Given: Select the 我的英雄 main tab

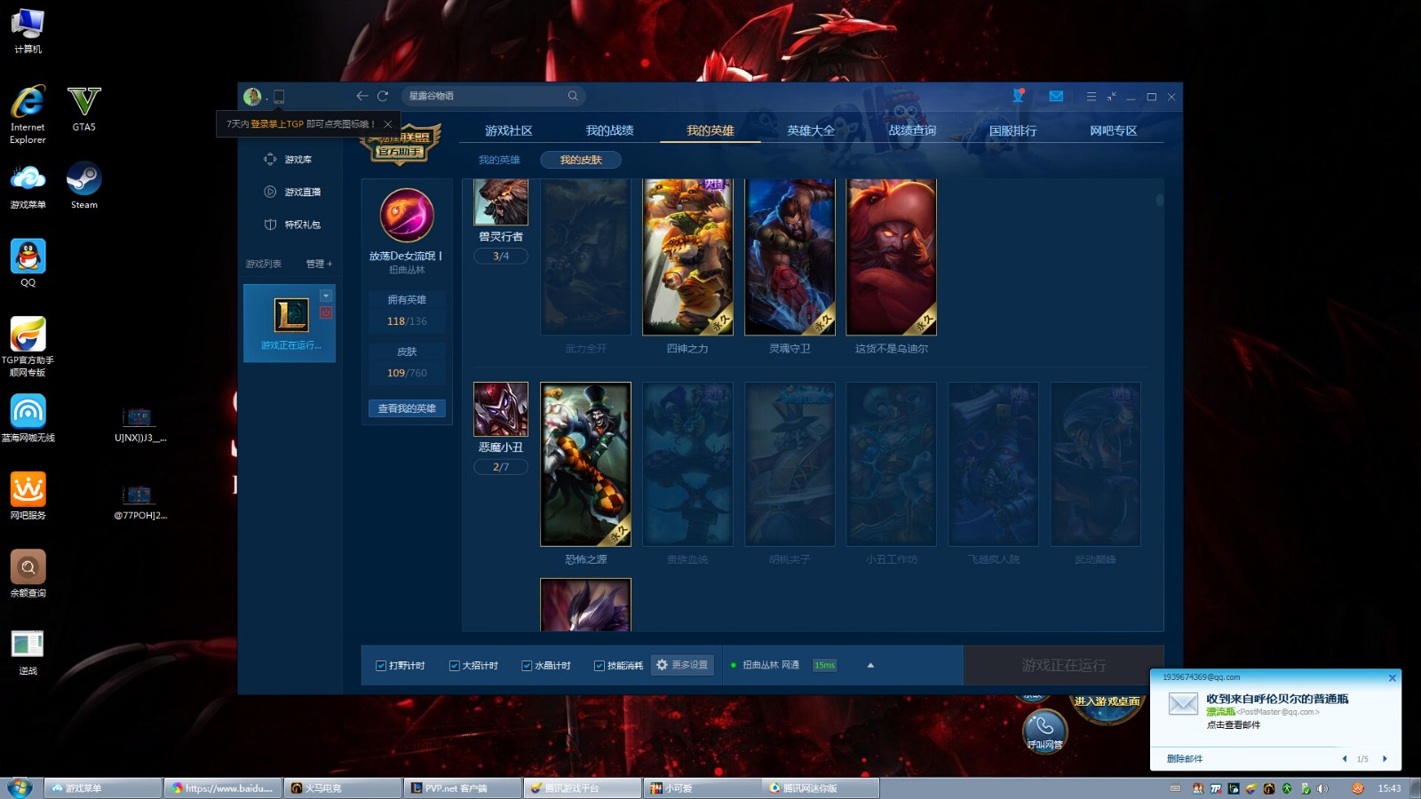Looking at the screenshot, I should tap(710, 131).
